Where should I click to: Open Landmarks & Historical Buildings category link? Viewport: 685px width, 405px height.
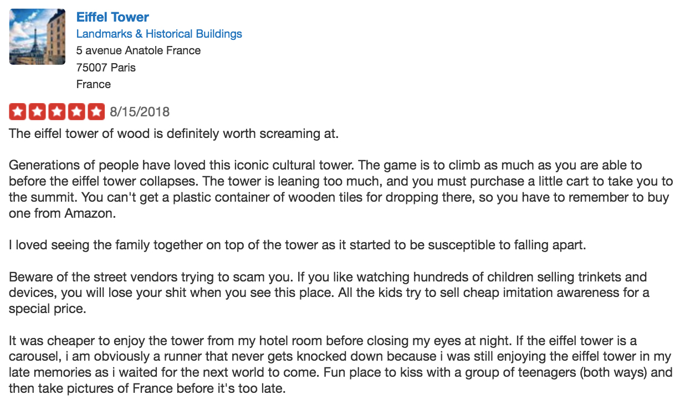pyautogui.click(x=159, y=34)
